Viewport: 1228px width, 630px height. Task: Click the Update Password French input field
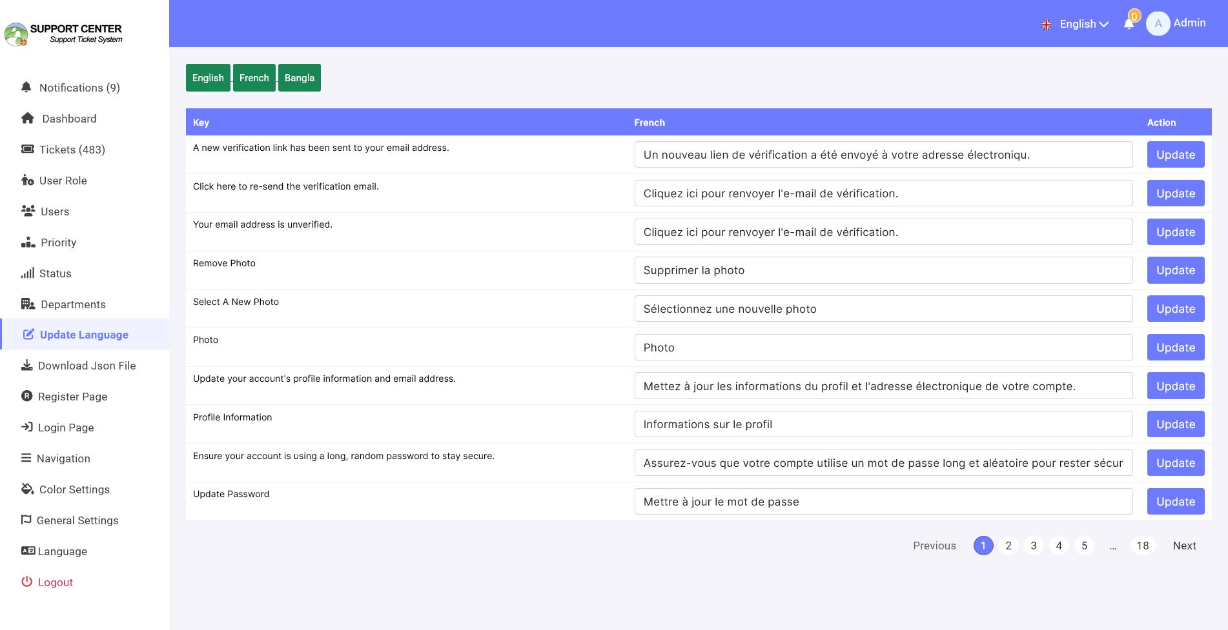click(x=883, y=502)
